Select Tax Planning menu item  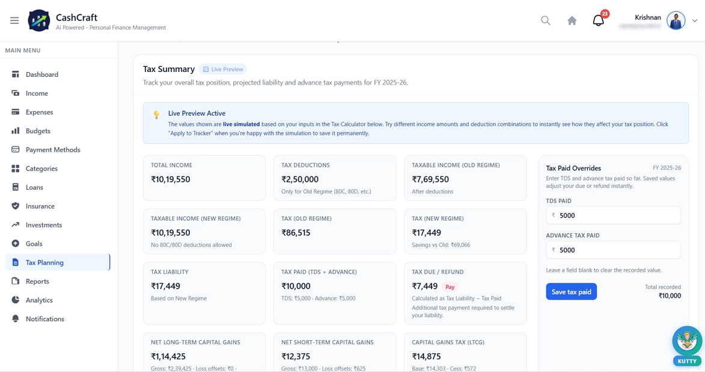(58, 263)
